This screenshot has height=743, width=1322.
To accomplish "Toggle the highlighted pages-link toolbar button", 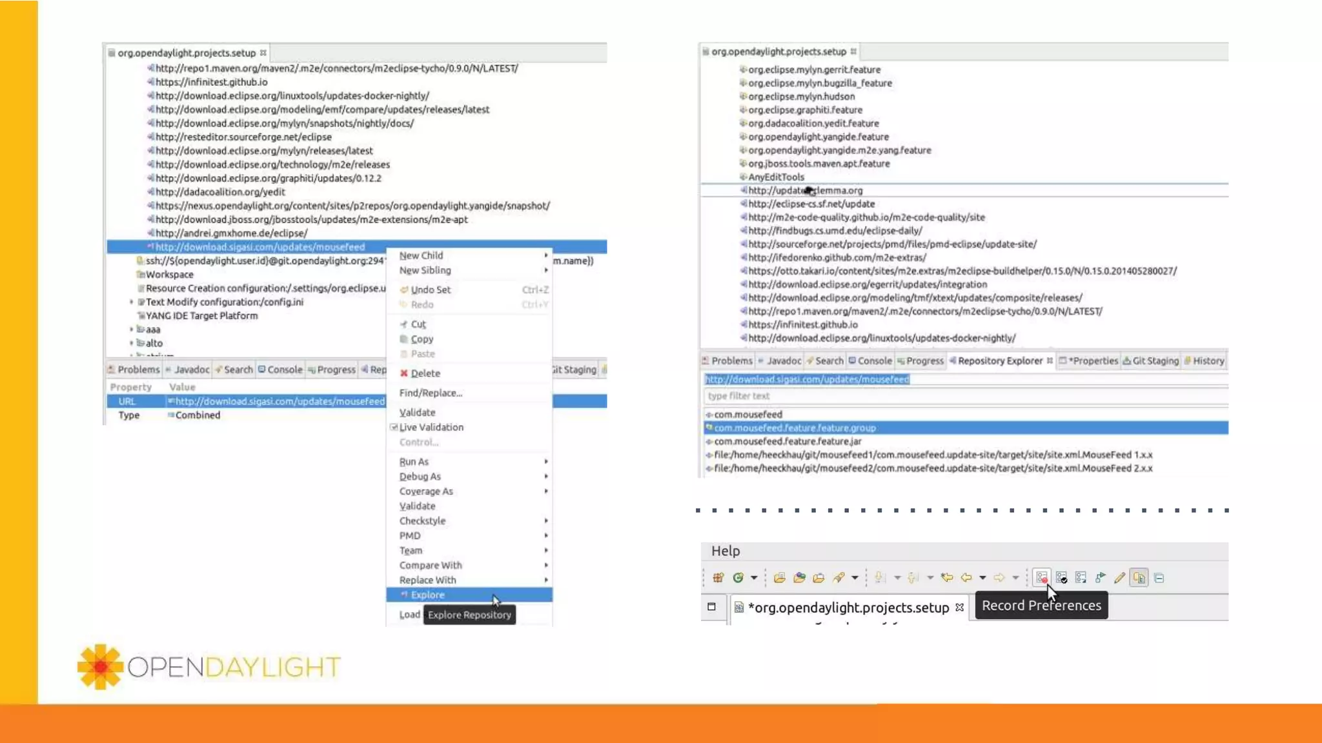I will (1139, 578).
